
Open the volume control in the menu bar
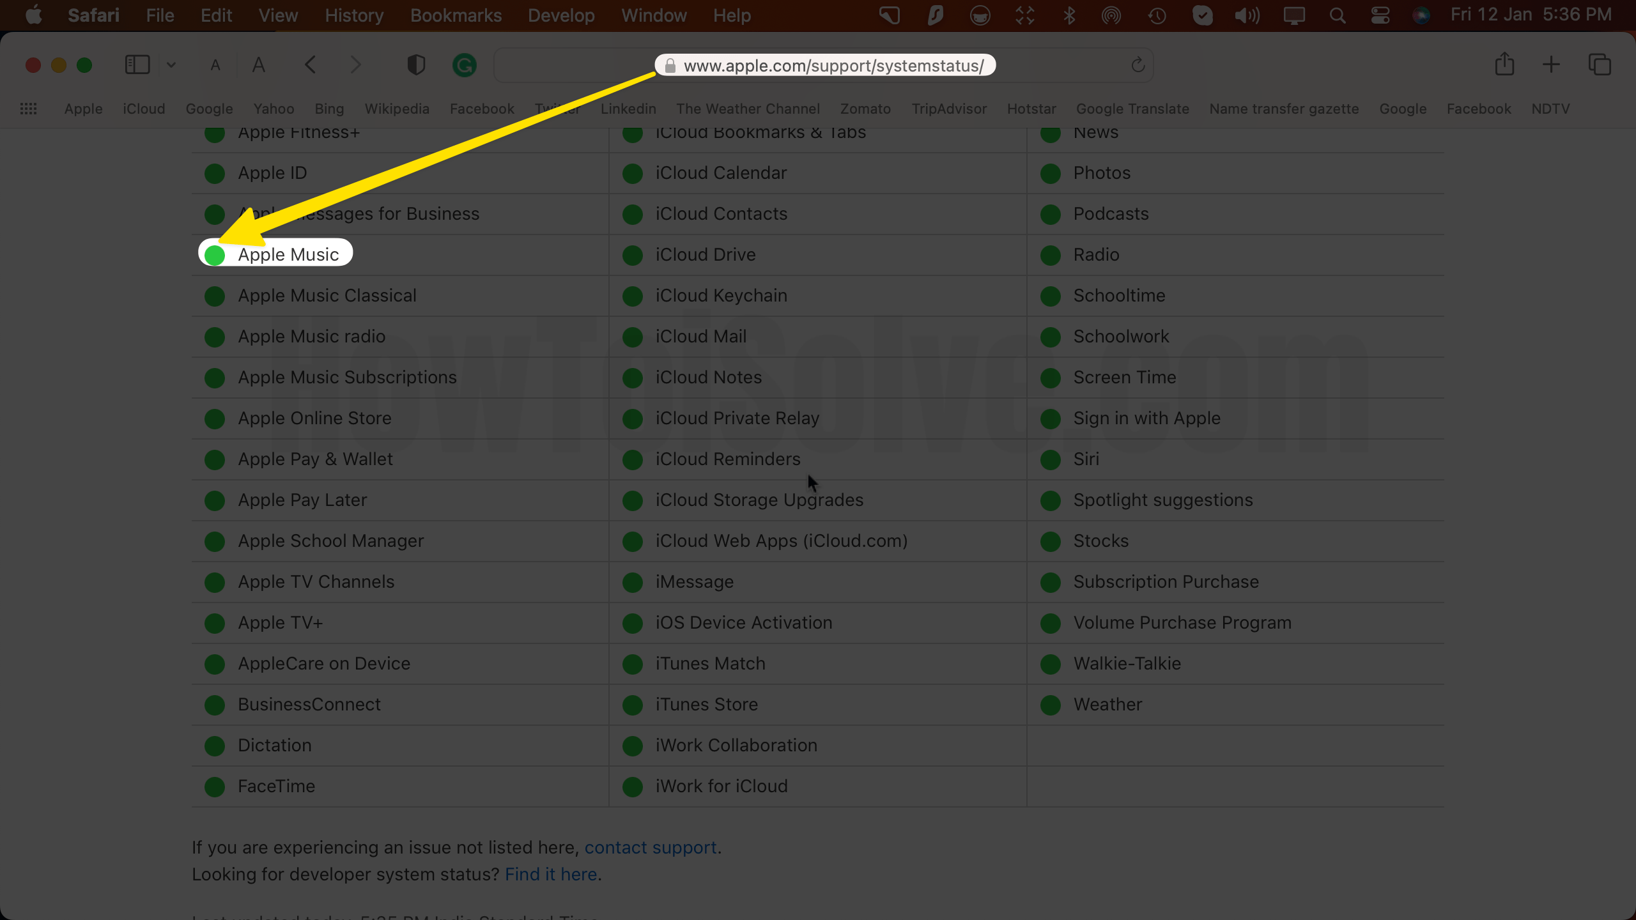coord(1247,15)
